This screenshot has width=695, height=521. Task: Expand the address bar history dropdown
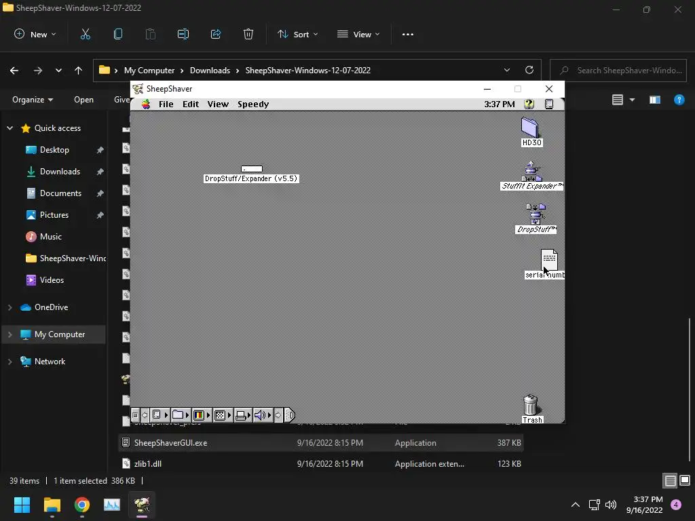pos(506,70)
